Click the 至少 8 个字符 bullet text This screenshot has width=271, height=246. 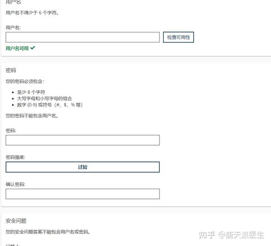(x=31, y=92)
